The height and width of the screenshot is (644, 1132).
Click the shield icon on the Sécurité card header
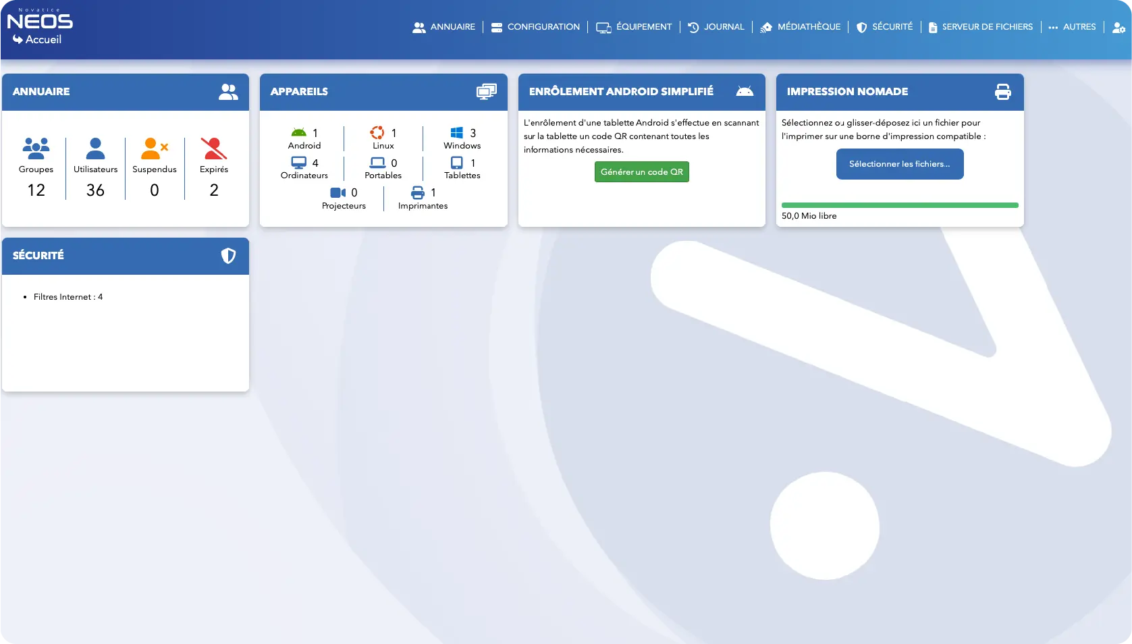[228, 256]
